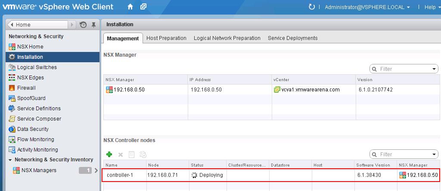Sort controllers by Datastore column header
Image resolution: width=441 pixels, height=191 pixels.
(290, 165)
